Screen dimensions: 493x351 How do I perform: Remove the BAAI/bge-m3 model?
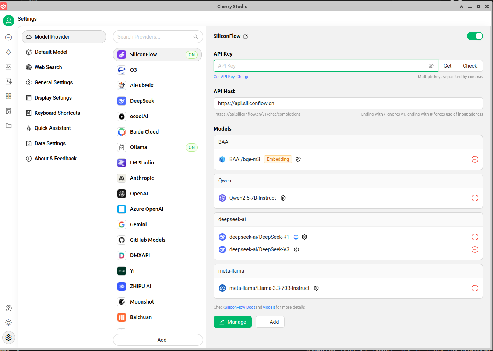(x=475, y=159)
